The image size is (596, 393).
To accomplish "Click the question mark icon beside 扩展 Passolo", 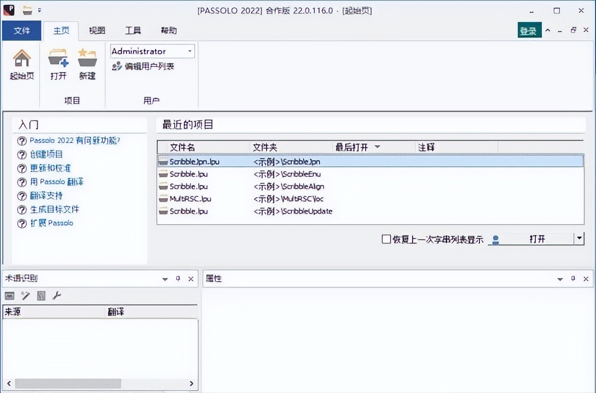I will point(22,224).
